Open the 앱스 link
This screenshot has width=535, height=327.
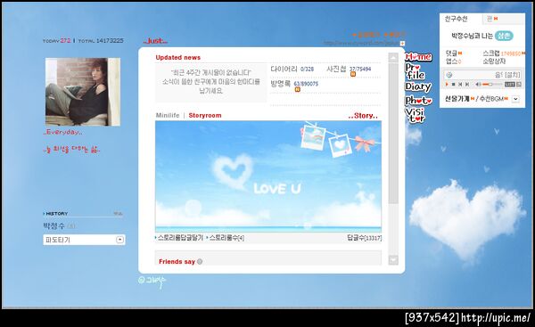453,61
